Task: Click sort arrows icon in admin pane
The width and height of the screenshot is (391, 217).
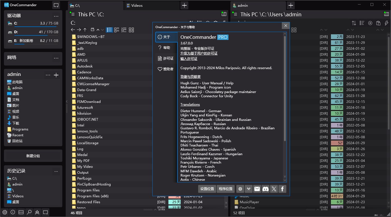Action: click(354, 23)
